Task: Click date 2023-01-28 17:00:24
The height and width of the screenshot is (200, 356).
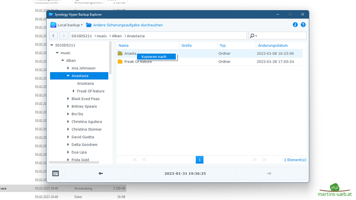Action: click(275, 62)
